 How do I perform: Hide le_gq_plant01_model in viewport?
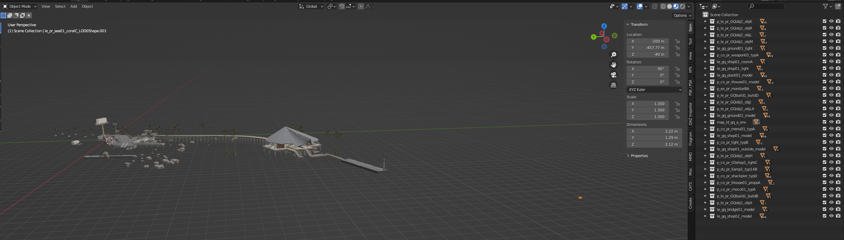[831, 75]
